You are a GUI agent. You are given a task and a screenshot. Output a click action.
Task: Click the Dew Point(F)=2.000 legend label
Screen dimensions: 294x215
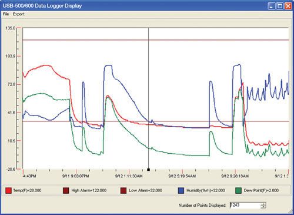[x=261, y=190]
